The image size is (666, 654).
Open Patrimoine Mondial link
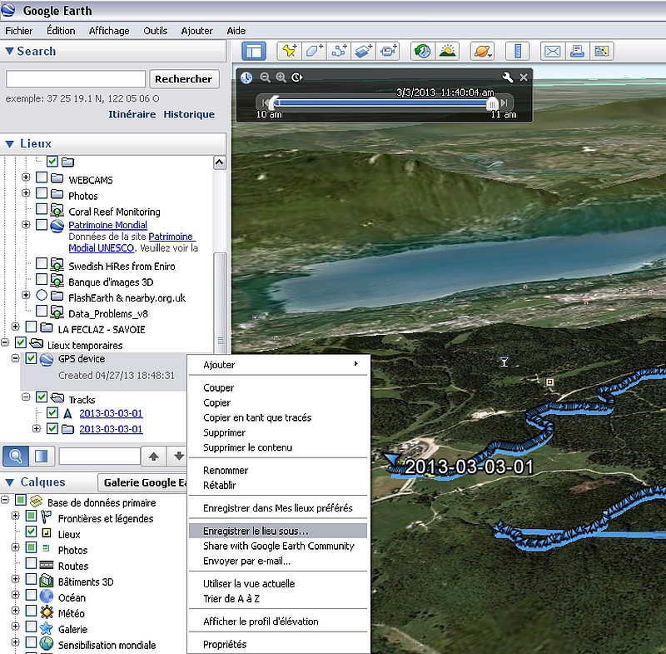tap(108, 225)
